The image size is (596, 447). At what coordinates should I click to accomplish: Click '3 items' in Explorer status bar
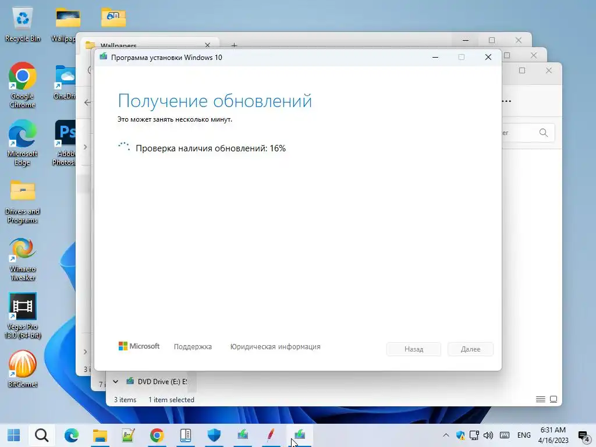click(125, 399)
